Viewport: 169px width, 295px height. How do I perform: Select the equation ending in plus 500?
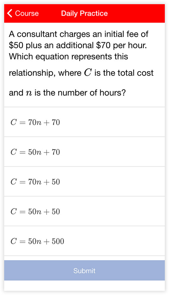84,241
